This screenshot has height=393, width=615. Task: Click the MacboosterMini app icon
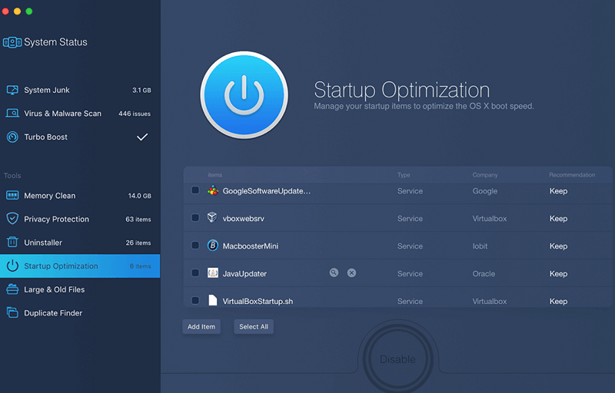pos(213,246)
